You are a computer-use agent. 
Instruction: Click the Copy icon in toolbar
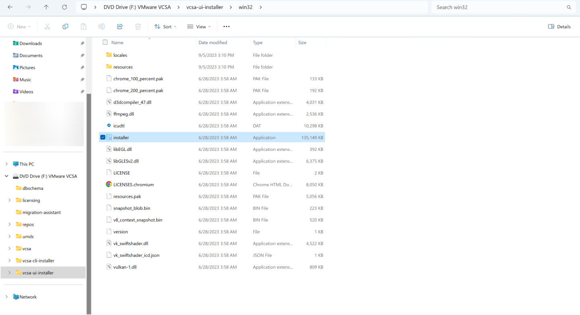point(65,27)
